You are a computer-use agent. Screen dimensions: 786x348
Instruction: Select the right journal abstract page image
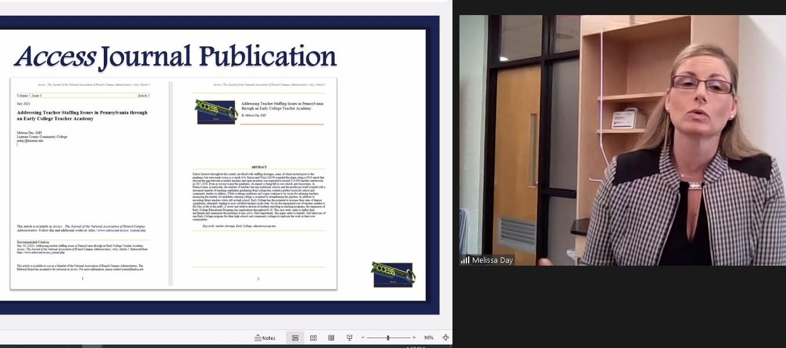[x=255, y=183]
